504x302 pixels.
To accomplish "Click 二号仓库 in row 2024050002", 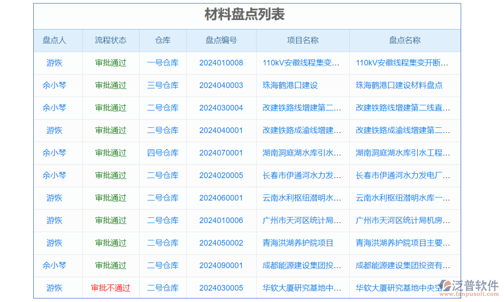I will click(163, 243).
